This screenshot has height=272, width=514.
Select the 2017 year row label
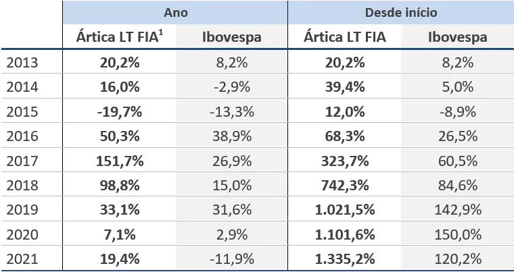(22, 161)
